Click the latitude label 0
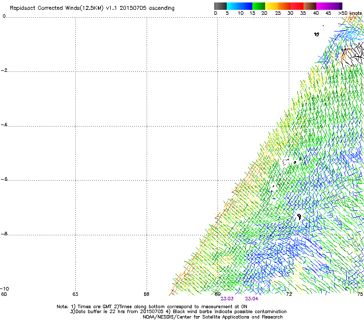This screenshot has width=364, height=320. [x=4, y=16]
